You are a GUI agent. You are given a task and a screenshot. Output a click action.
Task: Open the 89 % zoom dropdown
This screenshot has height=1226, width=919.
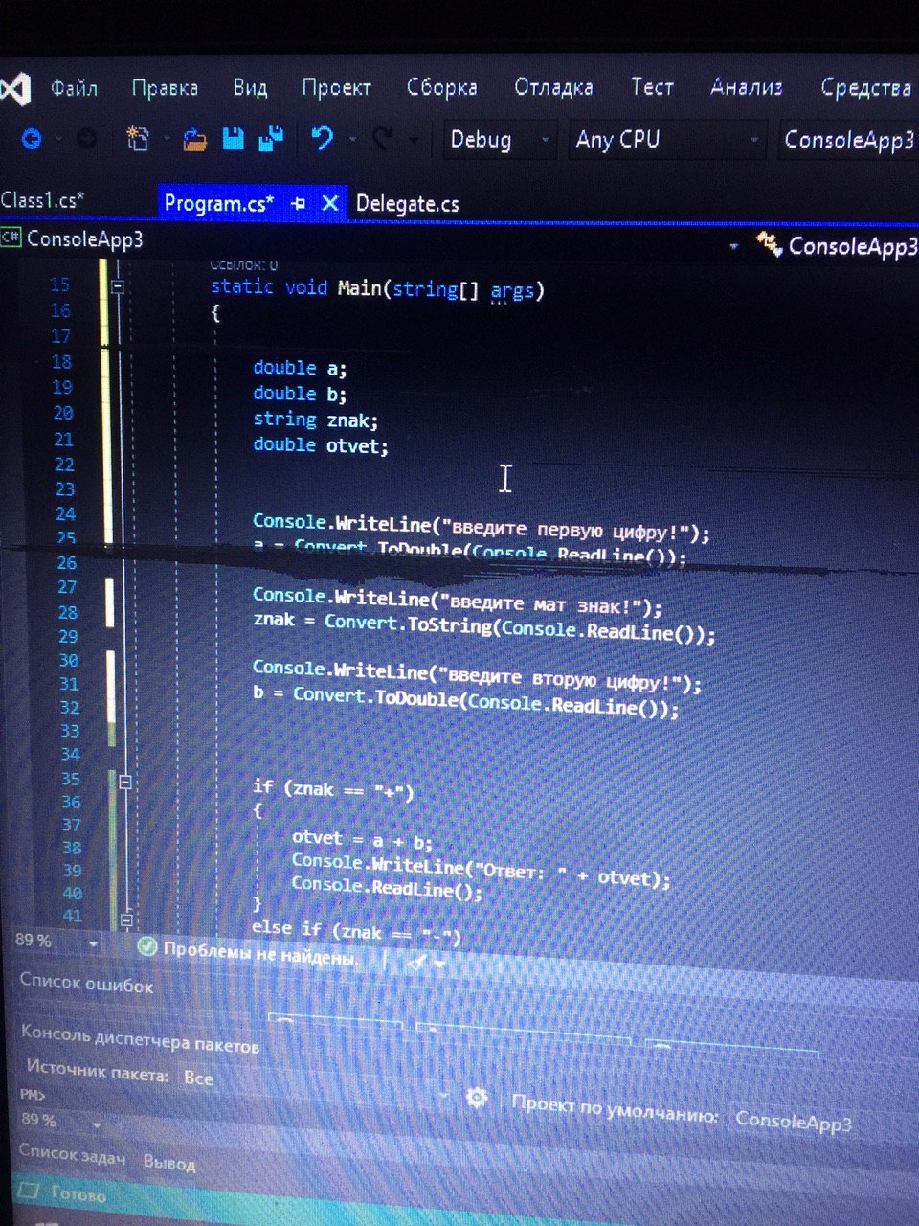click(x=57, y=942)
